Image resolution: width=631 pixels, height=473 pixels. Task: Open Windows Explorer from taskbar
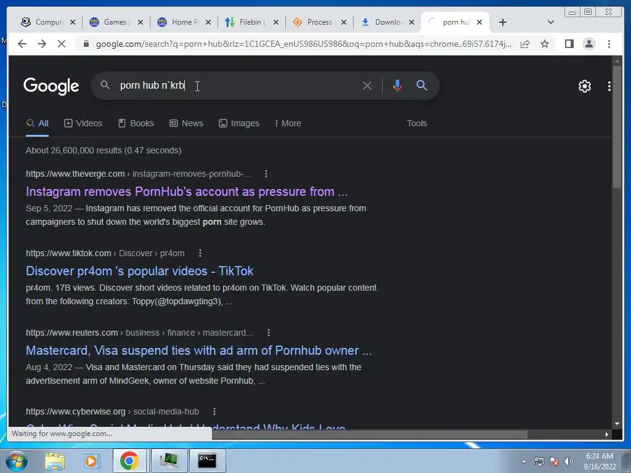pyautogui.click(x=55, y=461)
